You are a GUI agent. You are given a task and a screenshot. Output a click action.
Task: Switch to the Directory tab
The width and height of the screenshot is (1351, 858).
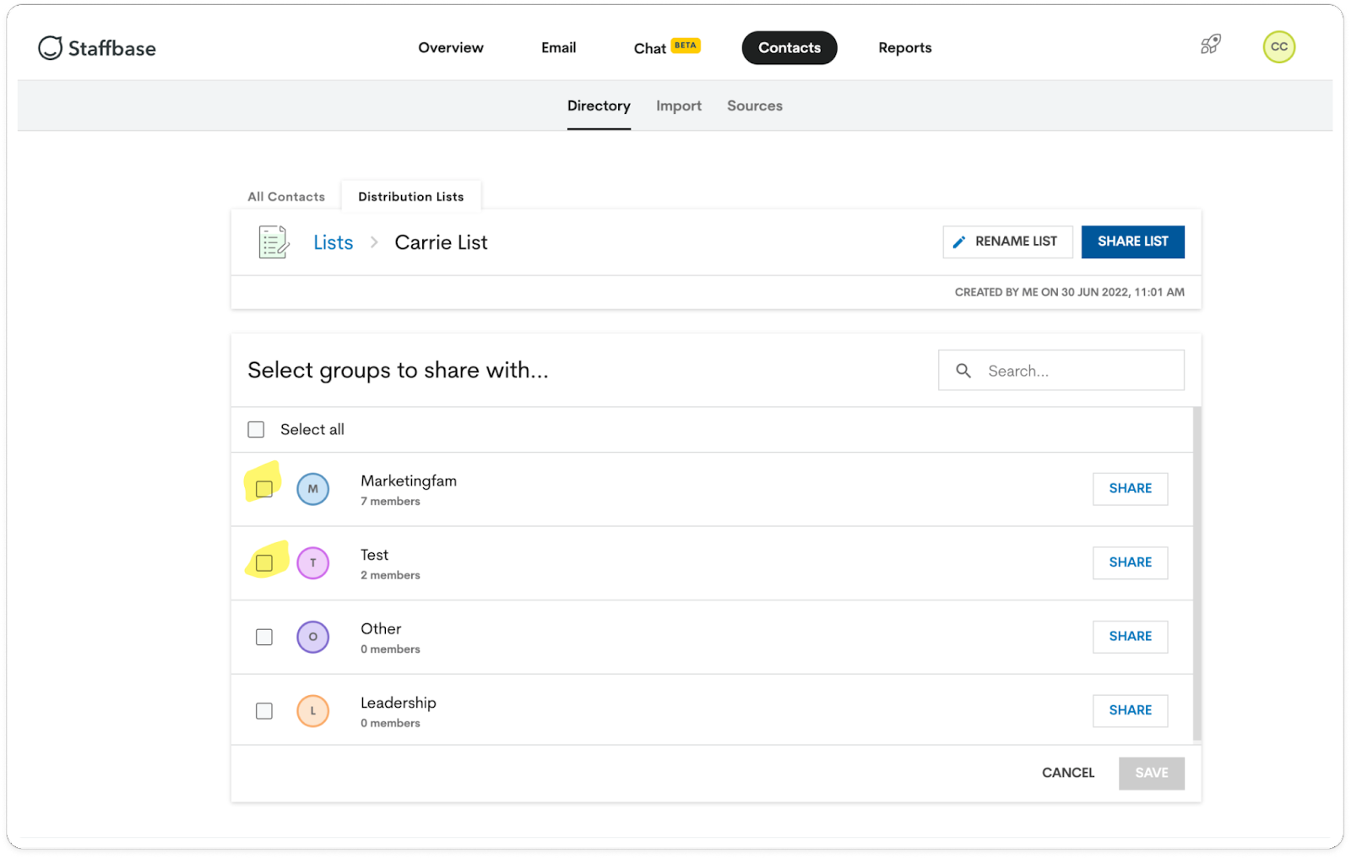click(x=599, y=106)
